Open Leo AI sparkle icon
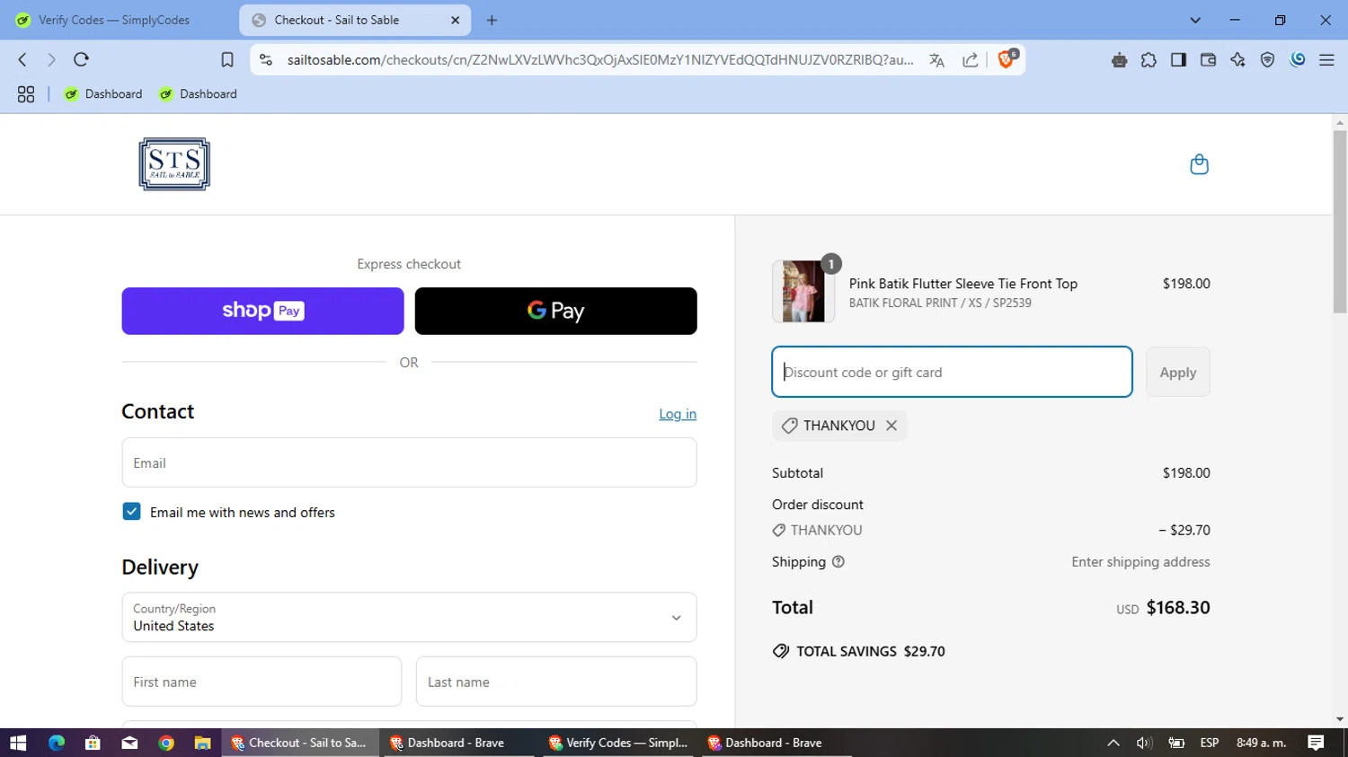This screenshot has height=757, width=1348. click(x=1237, y=60)
